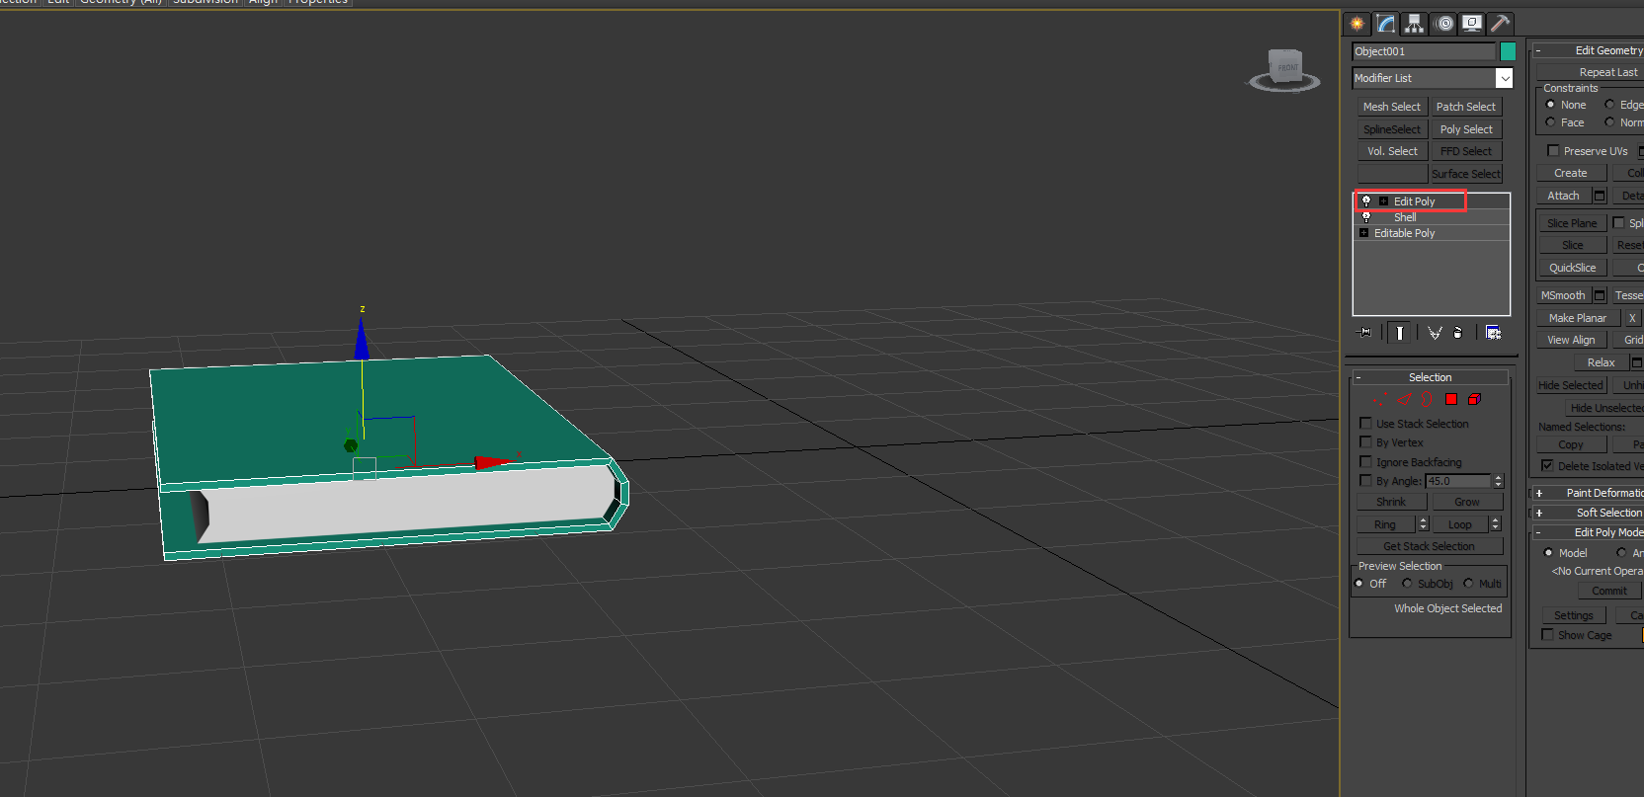The image size is (1644, 797).
Task: Select Element sub-object level icon
Action: point(1474,399)
